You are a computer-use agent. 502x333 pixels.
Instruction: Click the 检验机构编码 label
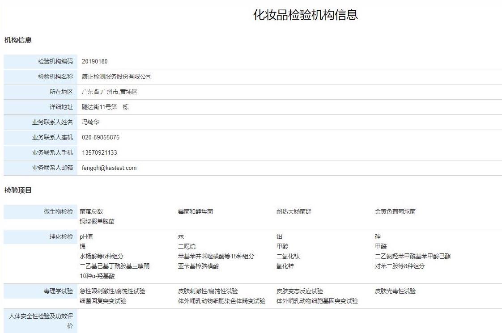pos(55,61)
